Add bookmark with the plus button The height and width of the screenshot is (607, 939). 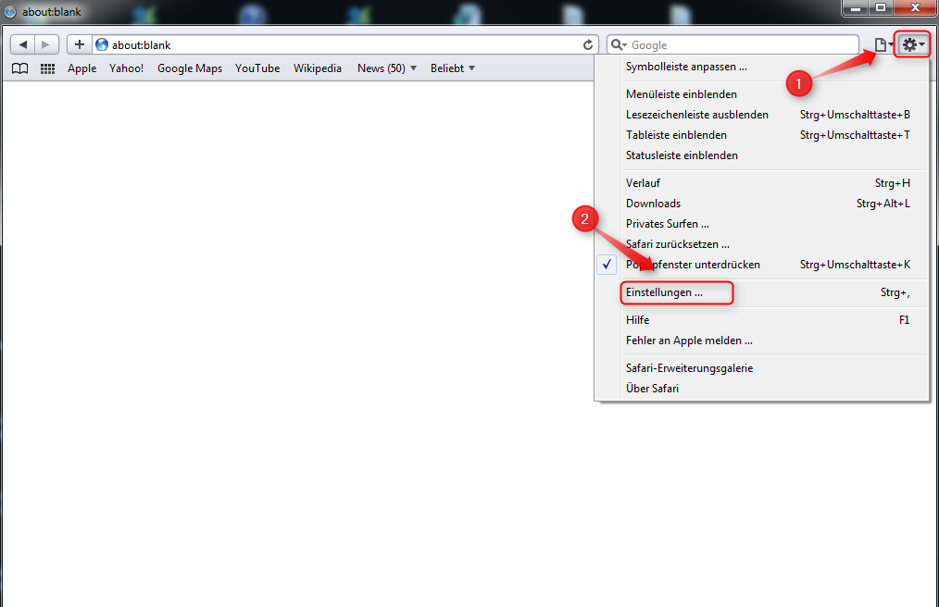coord(79,45)
